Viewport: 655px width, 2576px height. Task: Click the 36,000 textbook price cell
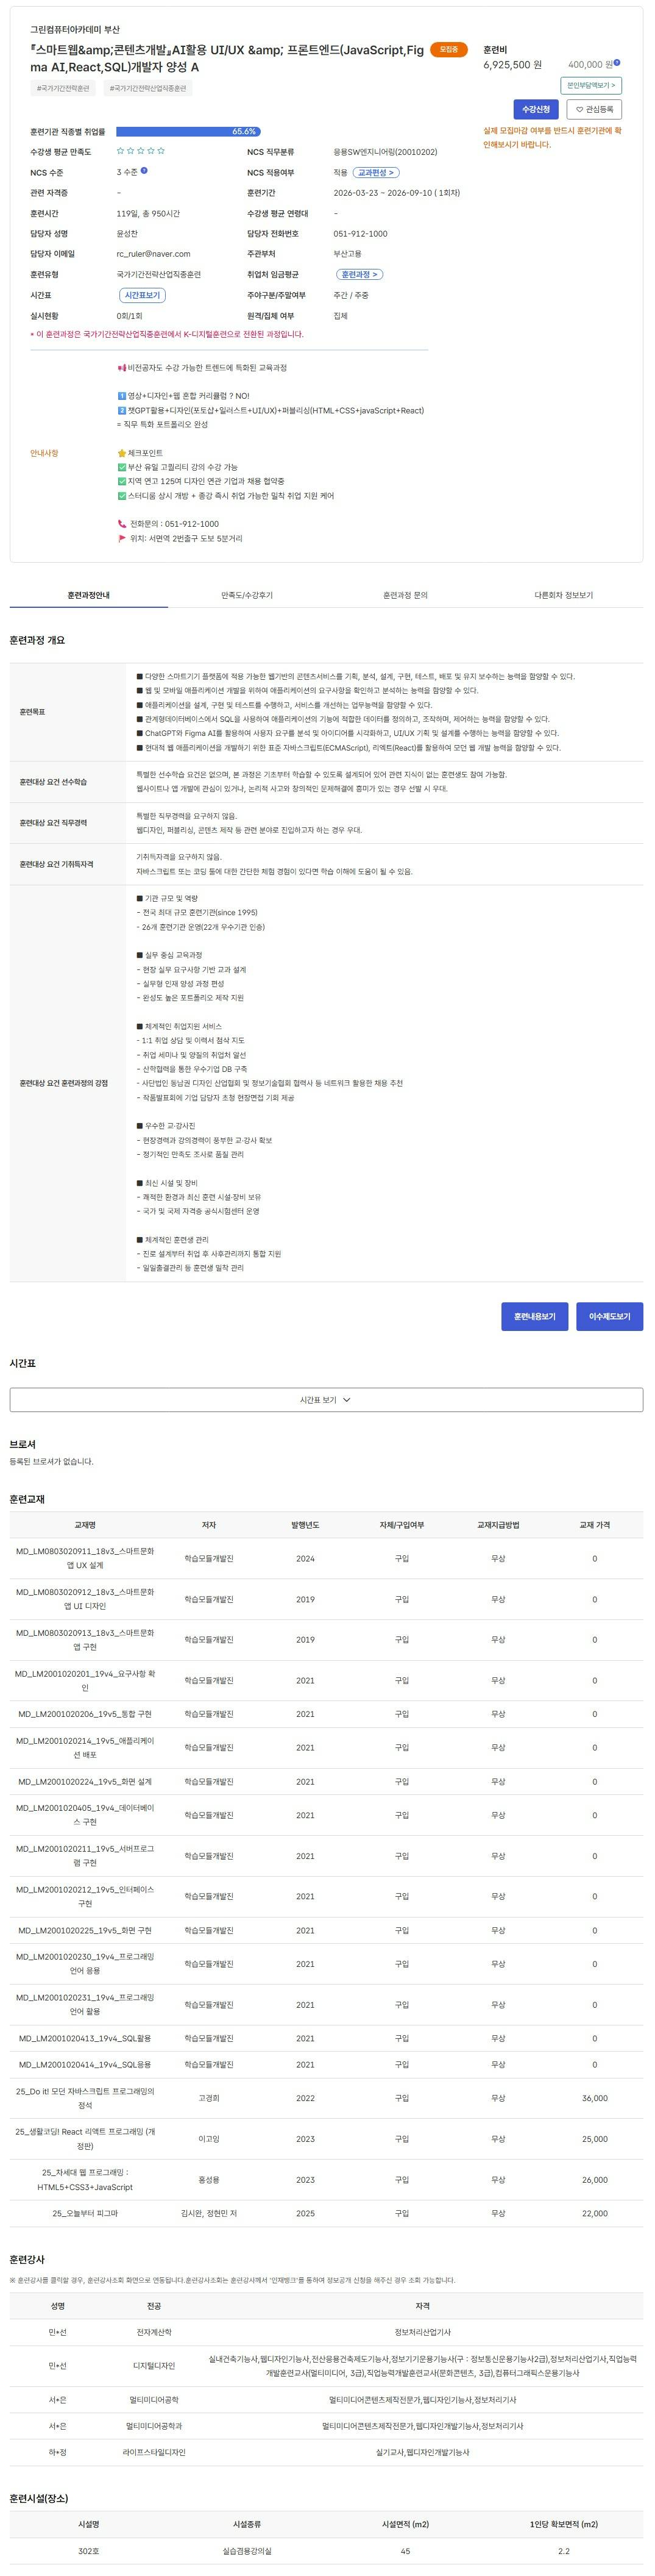click(x=594, y=2098)
